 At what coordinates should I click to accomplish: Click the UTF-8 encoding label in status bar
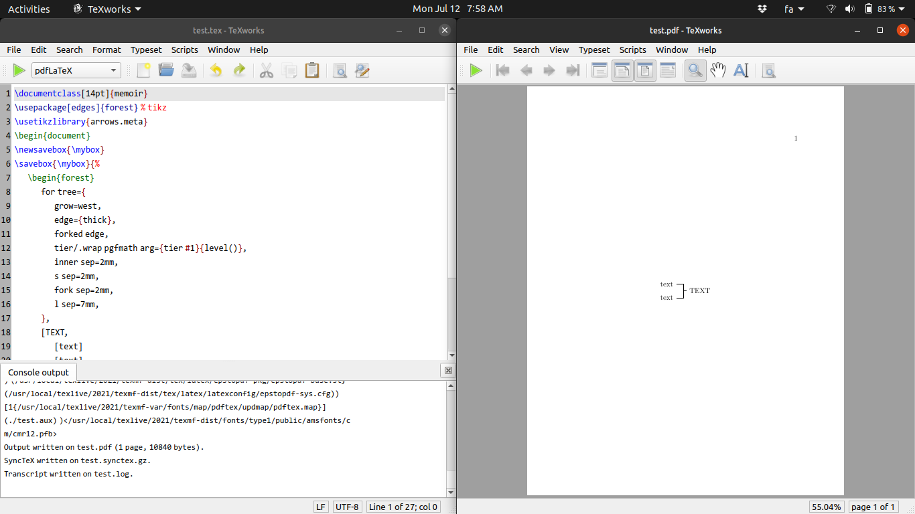click(x=347, y=507)
